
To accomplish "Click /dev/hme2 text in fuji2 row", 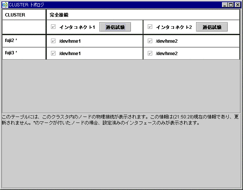I will [x=166, y=41].
